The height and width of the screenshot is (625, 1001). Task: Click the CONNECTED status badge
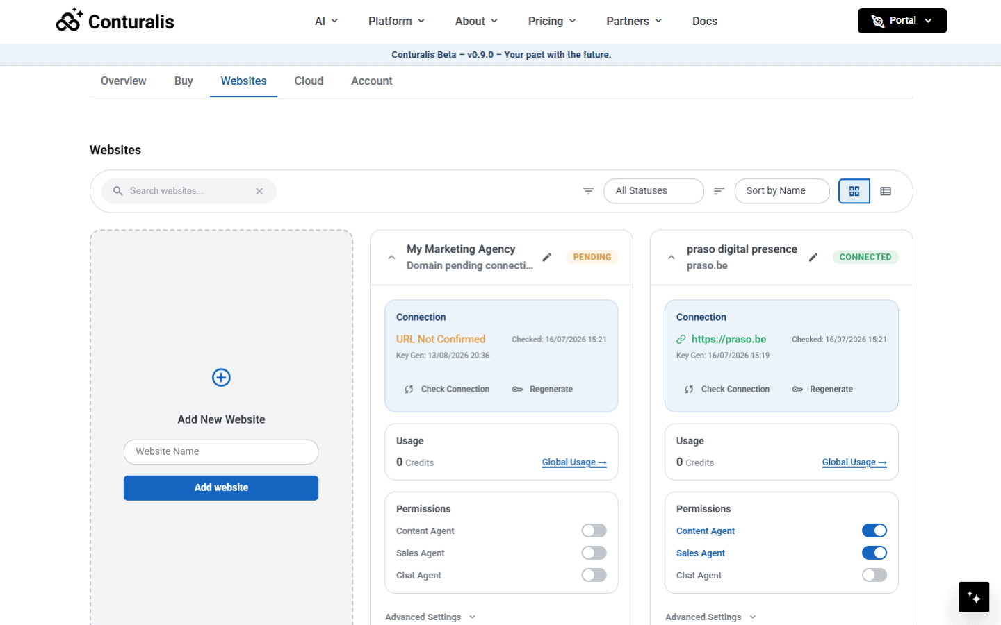[865, 257]
